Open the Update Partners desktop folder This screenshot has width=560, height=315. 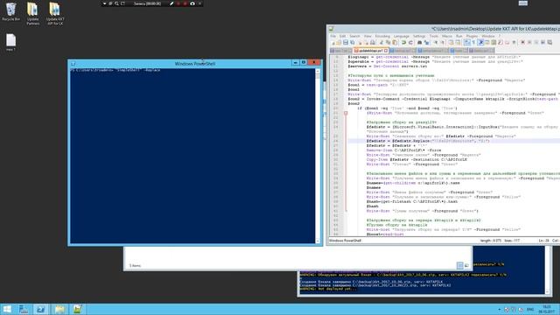32,13
